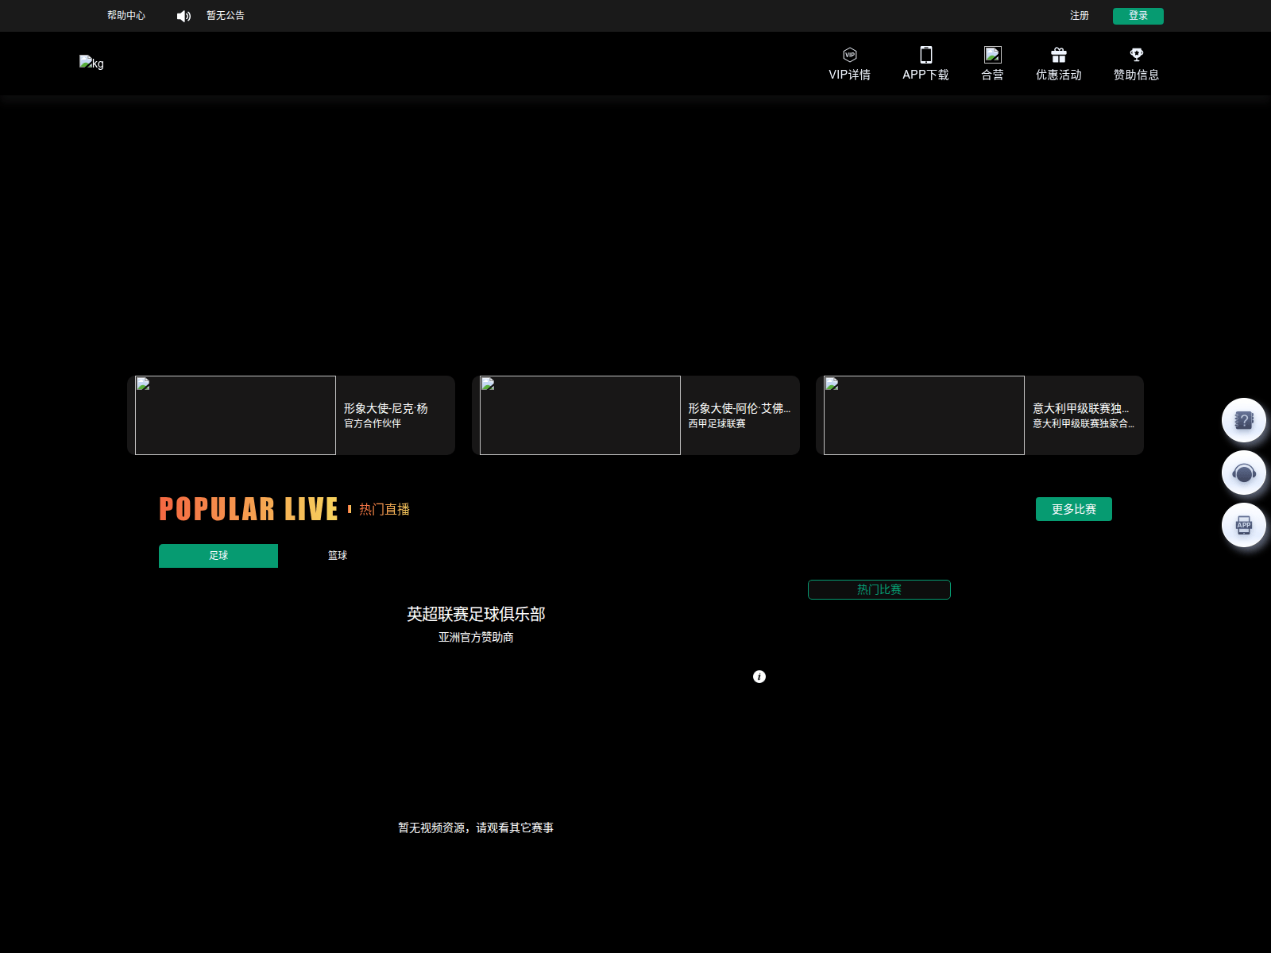Click the 更多比赛 button
Screen dimensions: 1271x953
pos(1073,509)
